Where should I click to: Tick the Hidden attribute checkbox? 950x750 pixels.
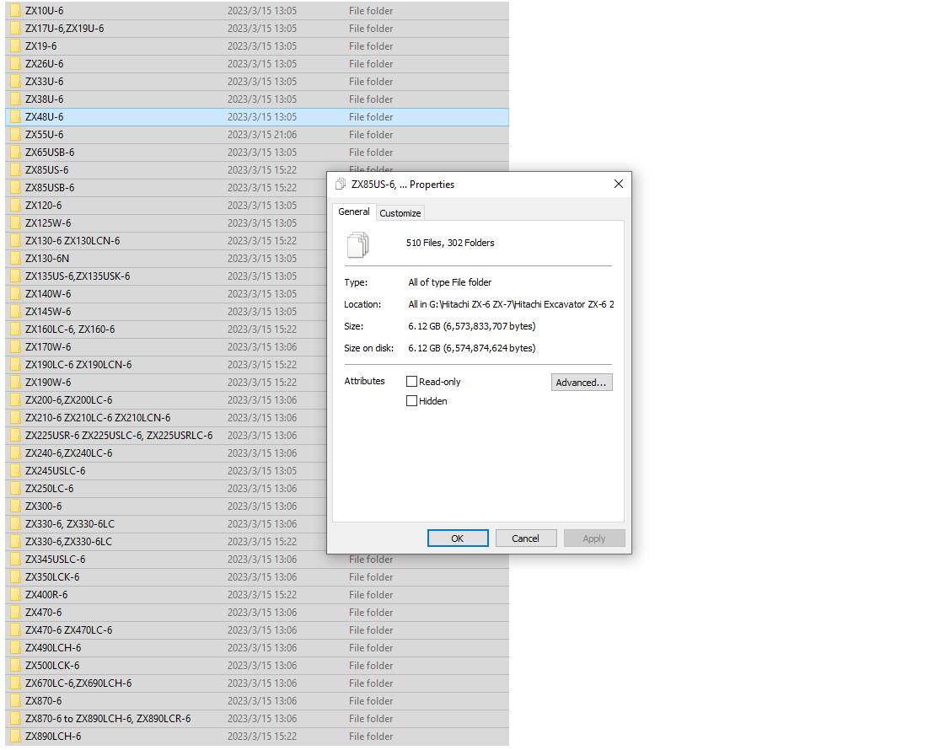tap(411, 401)
